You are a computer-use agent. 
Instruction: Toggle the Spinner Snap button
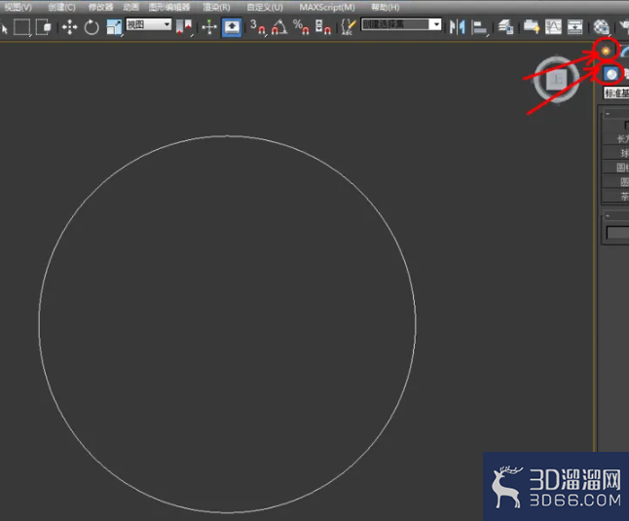(322, 27)
